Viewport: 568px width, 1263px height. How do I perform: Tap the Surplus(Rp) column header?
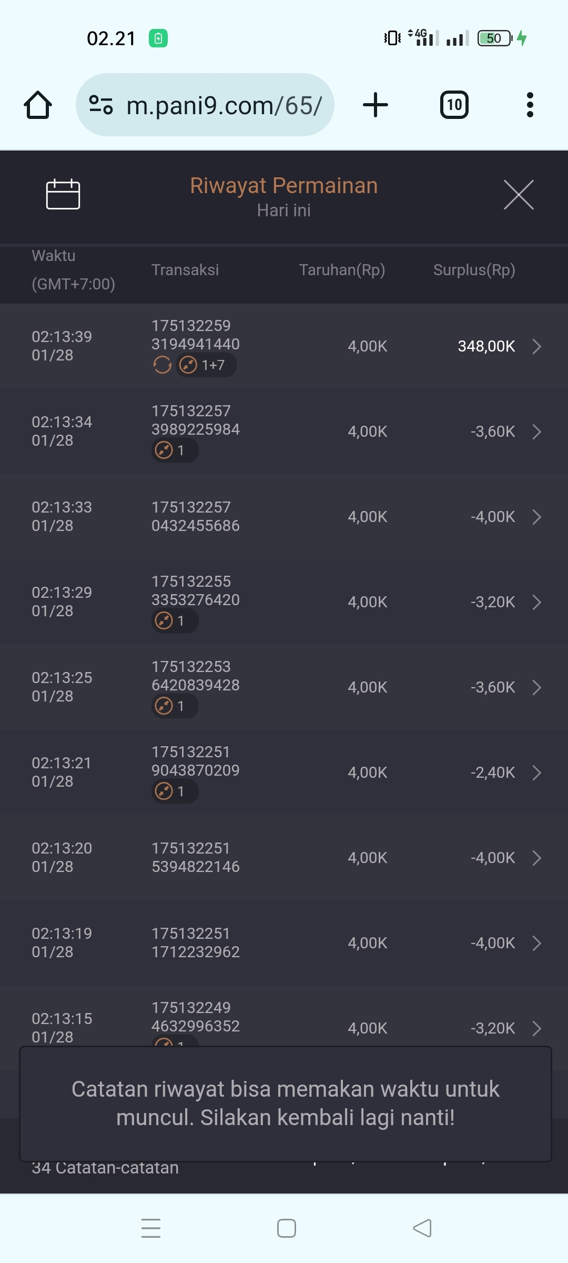[x=474, y=270]
